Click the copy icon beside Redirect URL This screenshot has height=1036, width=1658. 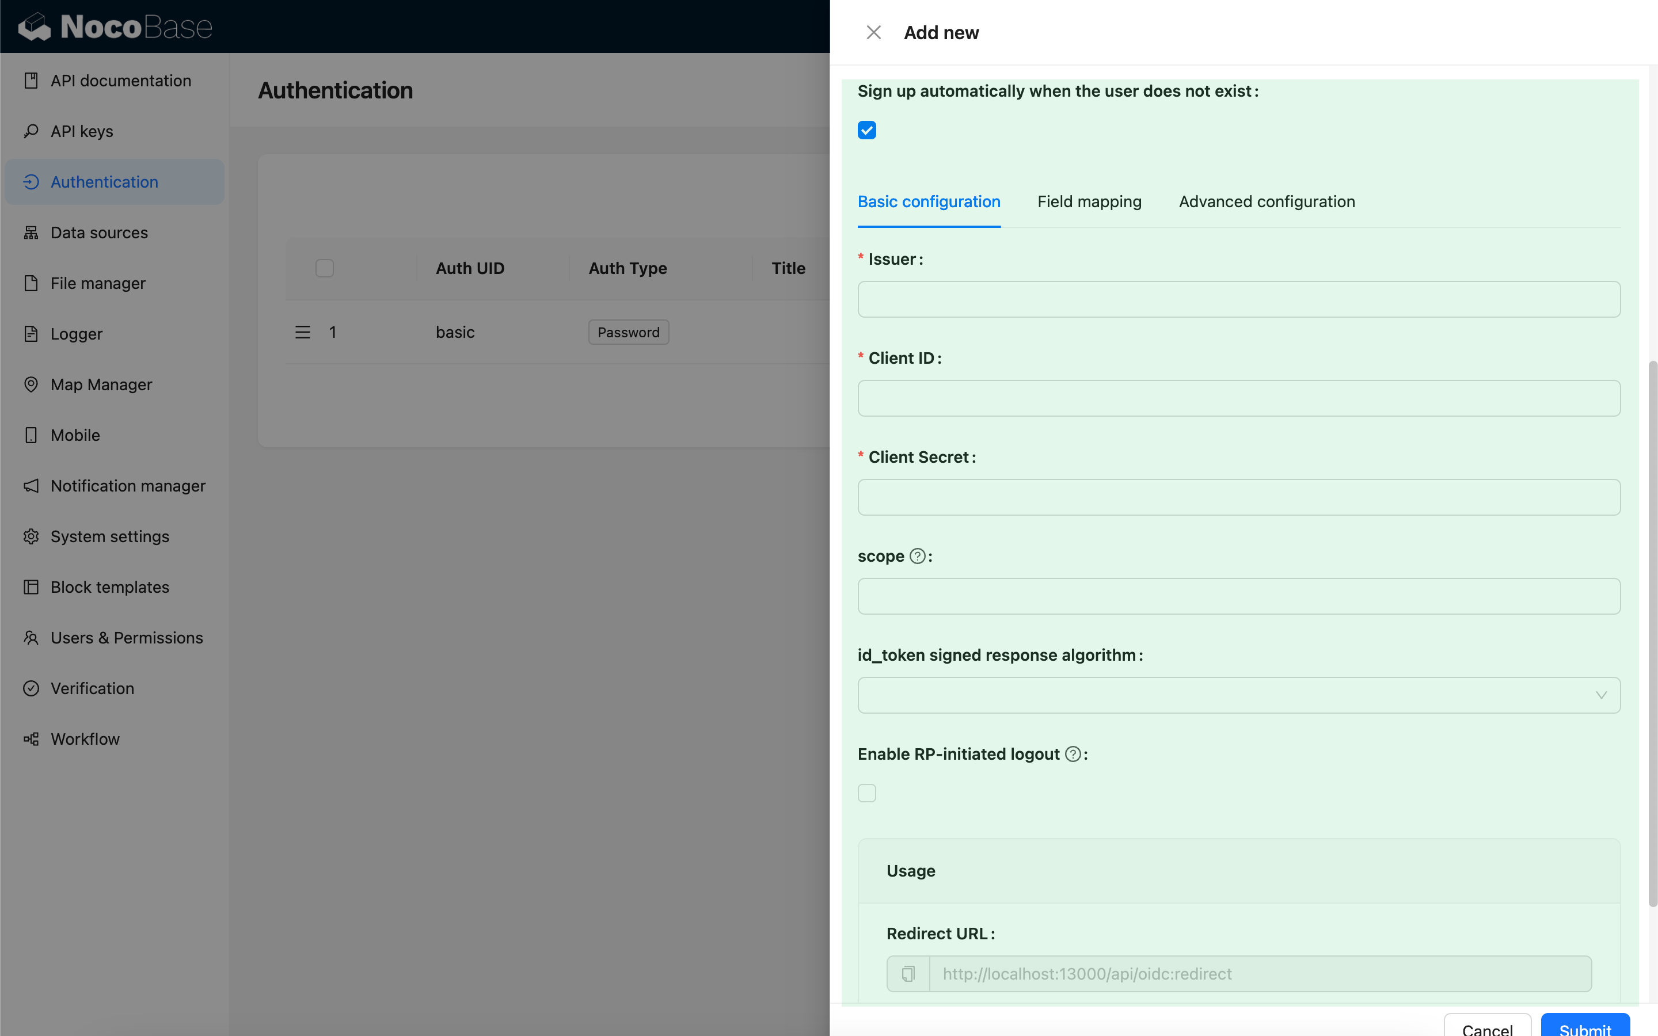pyautogui.click(x=908, y=974)
